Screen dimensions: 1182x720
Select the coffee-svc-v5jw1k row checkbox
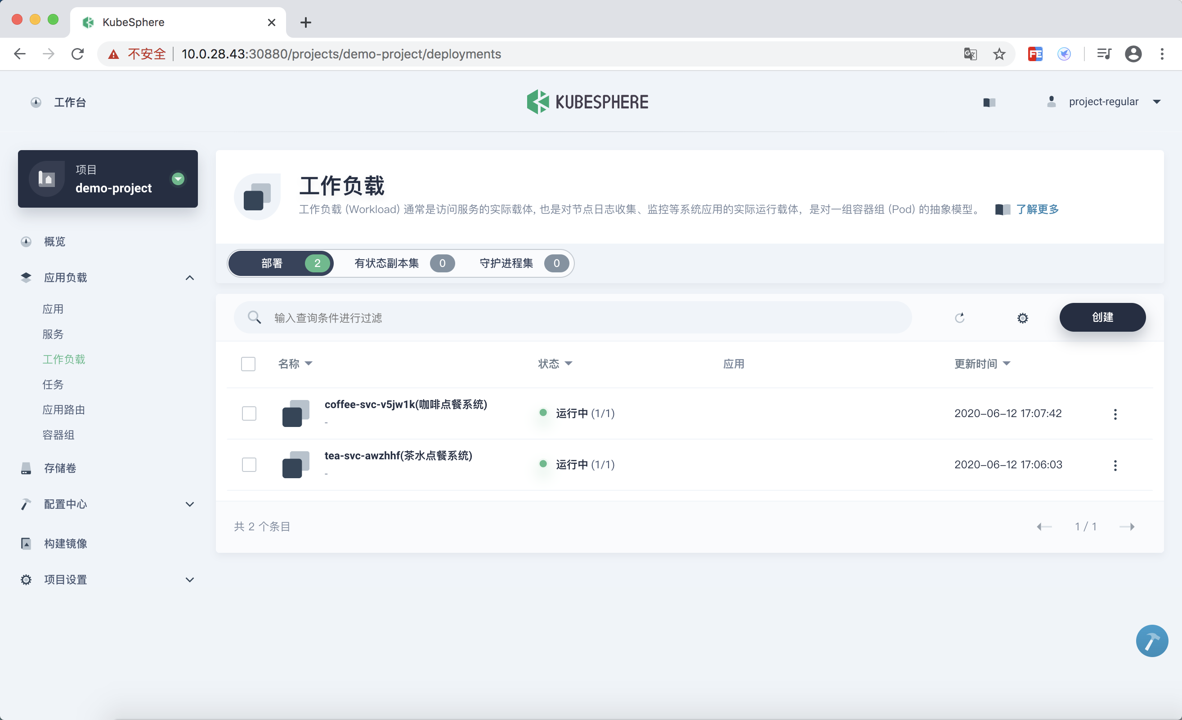[x=249, y=413]
